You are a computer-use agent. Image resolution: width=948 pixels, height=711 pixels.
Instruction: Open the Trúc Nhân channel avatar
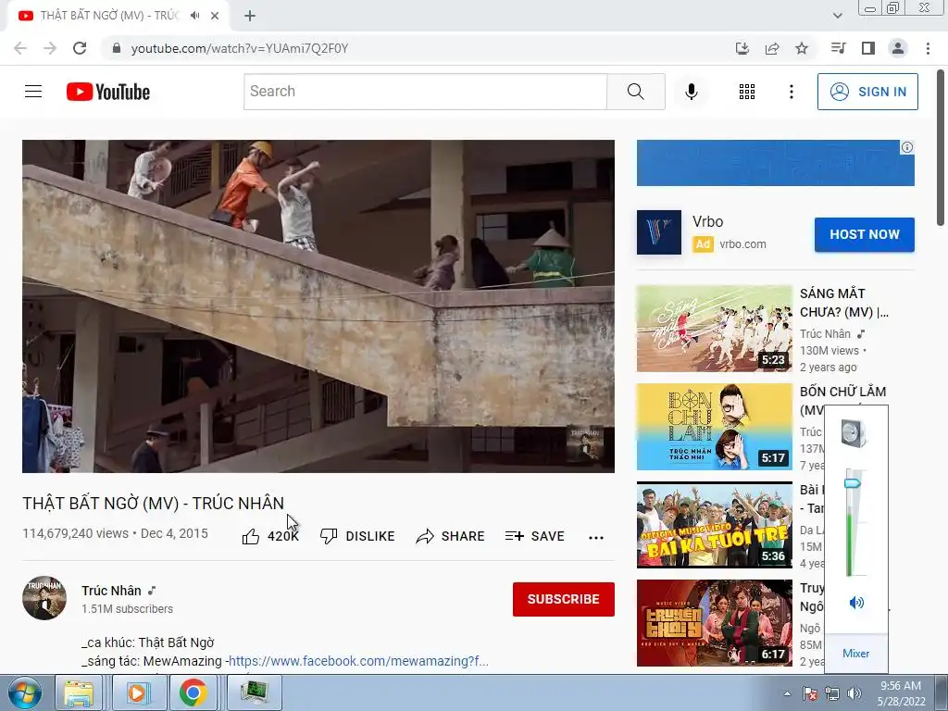point(44,598)
